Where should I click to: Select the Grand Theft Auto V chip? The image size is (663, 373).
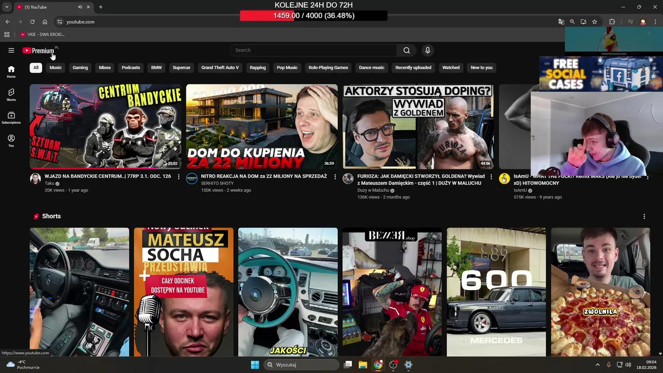point(220,67)
